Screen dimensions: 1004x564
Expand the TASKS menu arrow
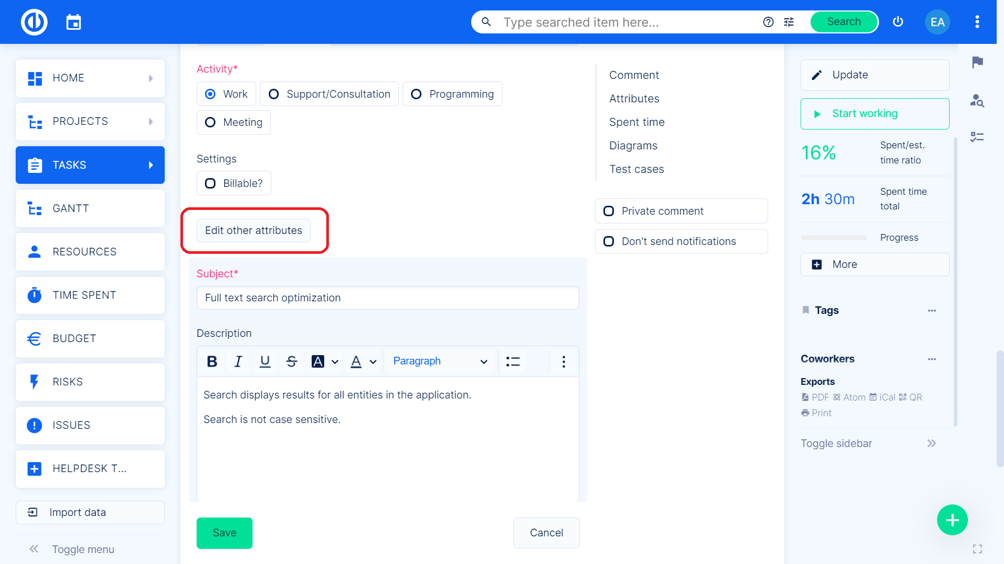point(151,165)
